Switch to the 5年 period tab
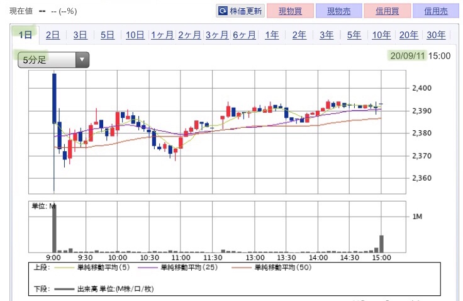 point(354,35)
